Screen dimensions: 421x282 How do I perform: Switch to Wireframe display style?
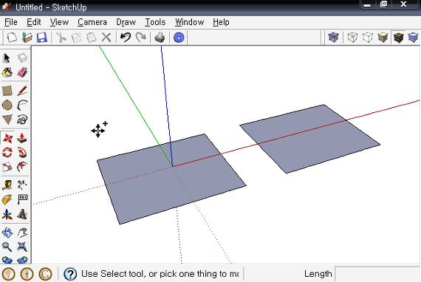(352, 38)
